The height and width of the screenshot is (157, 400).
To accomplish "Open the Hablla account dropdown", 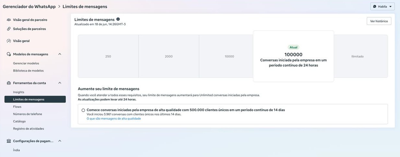I will [383, 6].
